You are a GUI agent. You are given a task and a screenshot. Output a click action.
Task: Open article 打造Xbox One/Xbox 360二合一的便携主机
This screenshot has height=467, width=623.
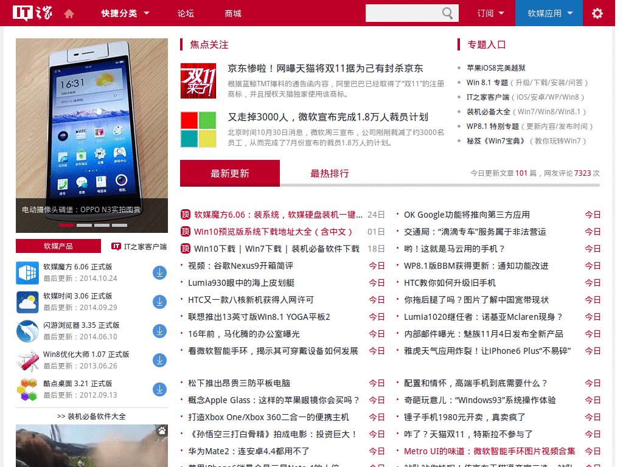(x=268, y=417)
